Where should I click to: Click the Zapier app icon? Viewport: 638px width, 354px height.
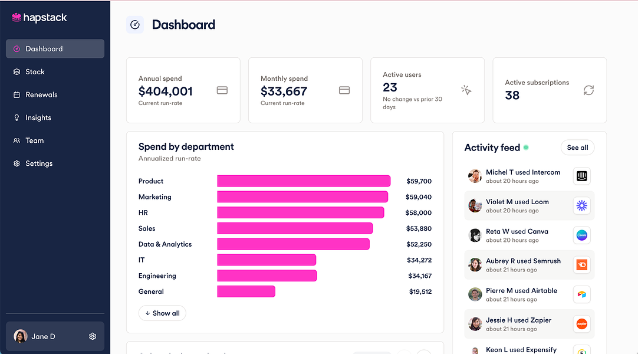pos(581,324)
